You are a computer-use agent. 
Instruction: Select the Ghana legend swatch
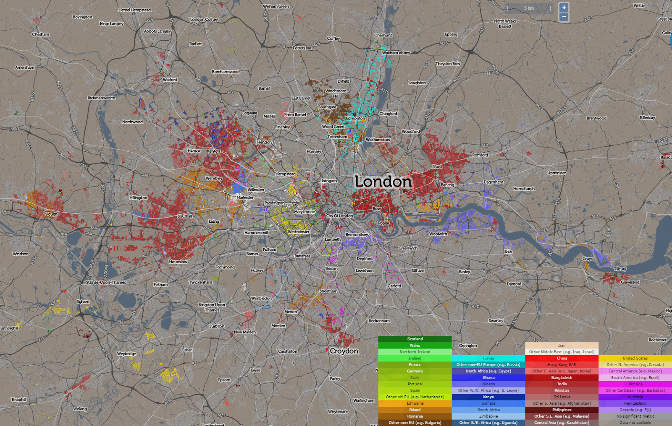(x=488, y=378)
